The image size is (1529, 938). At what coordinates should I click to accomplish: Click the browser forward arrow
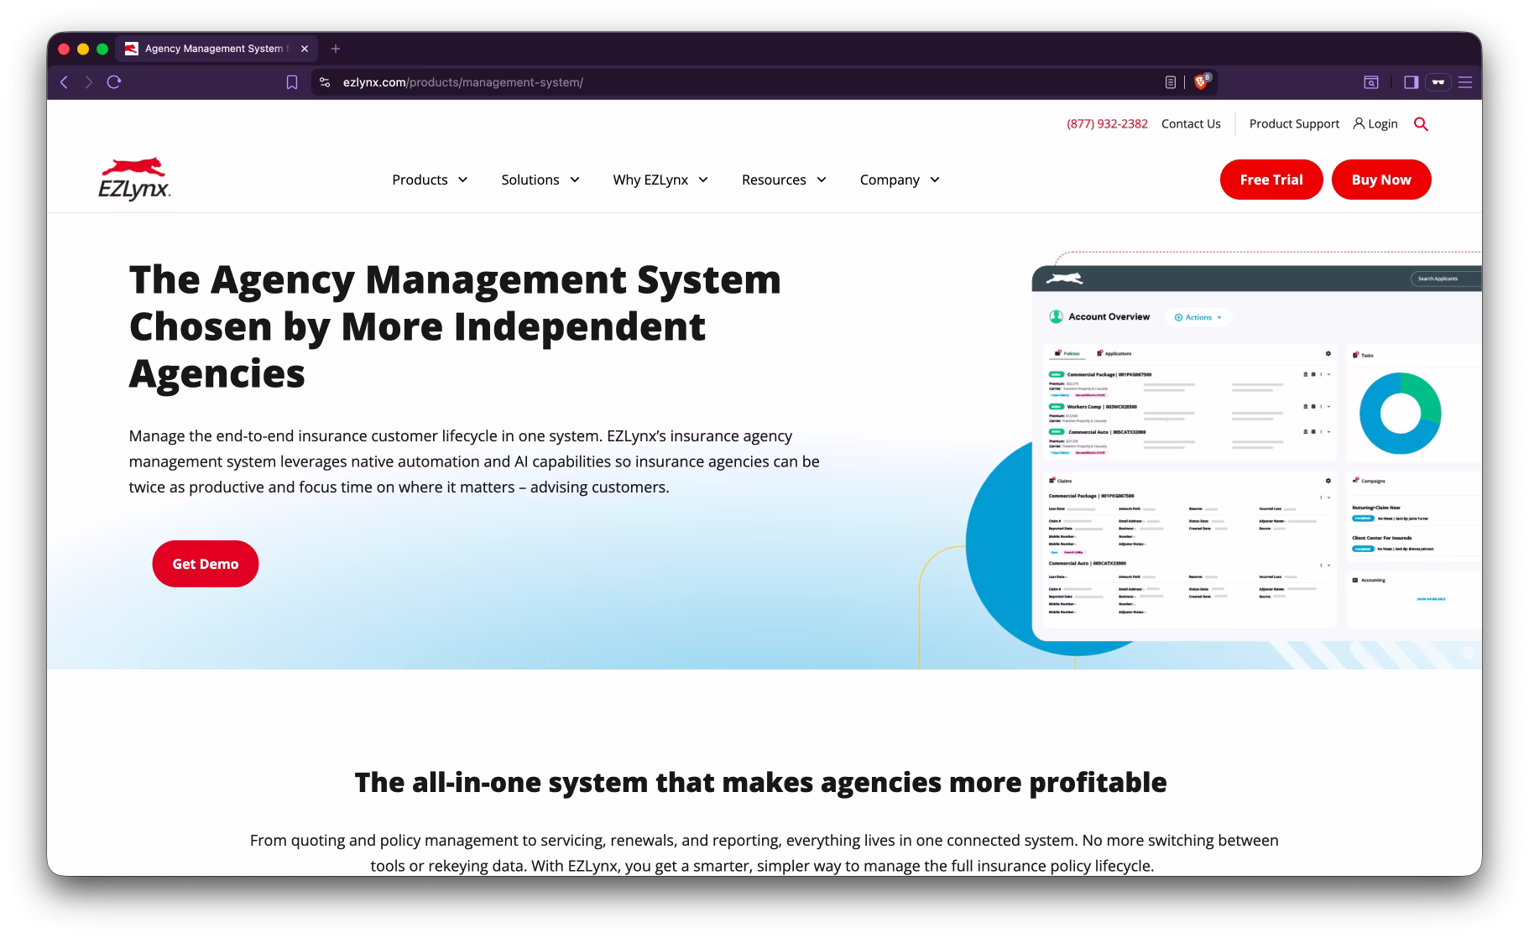pyautogui.click(x=88, y=82)
